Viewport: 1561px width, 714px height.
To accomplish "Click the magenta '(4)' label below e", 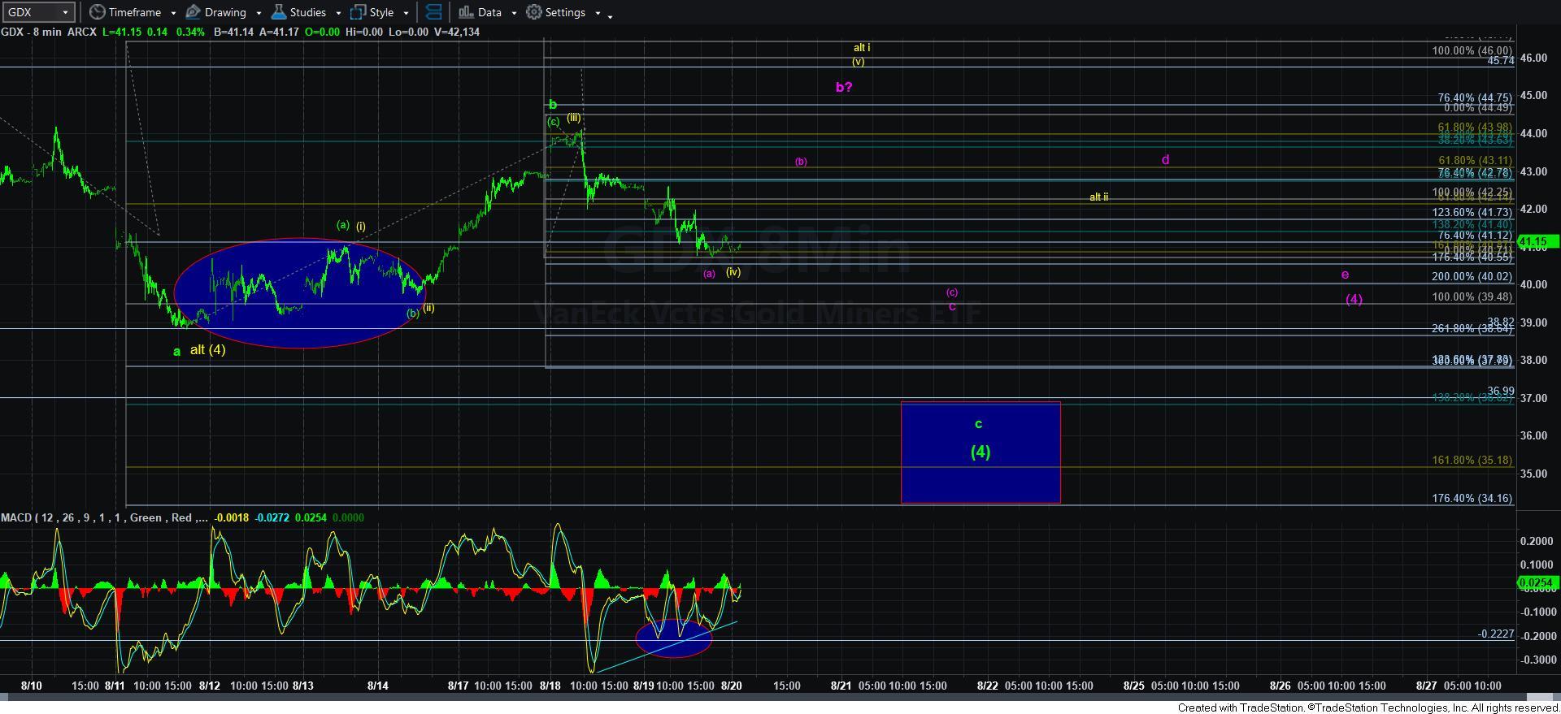I will (x=1354, y=299).
